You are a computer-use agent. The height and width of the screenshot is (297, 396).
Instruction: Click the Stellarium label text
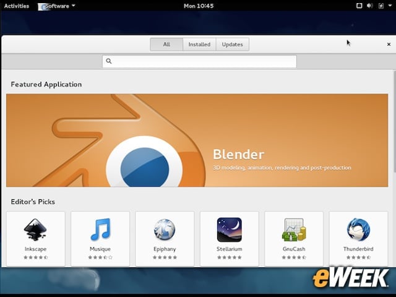click(x=230, y=249)
